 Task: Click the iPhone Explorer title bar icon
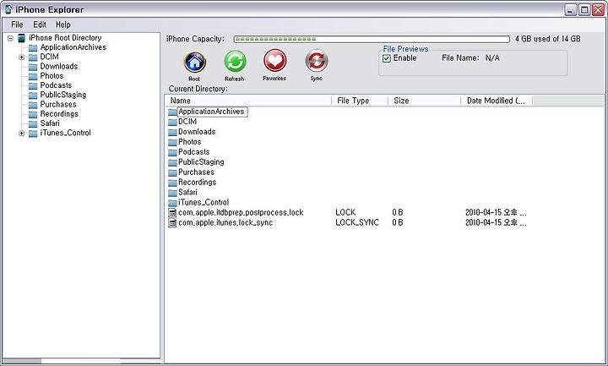tap(8, 9)
